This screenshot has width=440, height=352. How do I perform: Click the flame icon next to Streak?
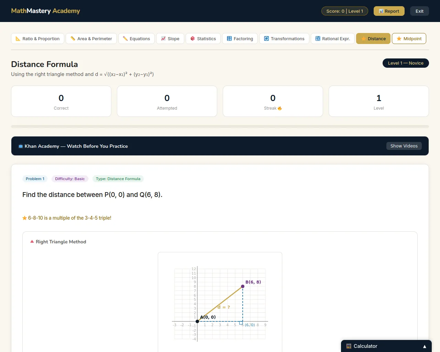(x=280, y=108)
